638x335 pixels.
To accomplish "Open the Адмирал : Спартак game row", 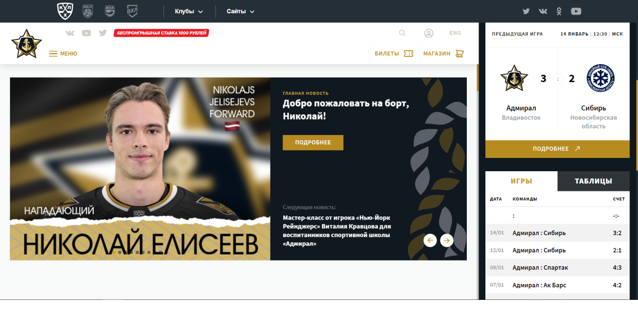I will [557, 267].
